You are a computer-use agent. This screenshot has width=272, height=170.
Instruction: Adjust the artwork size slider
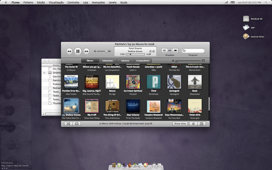coord(176,61)
